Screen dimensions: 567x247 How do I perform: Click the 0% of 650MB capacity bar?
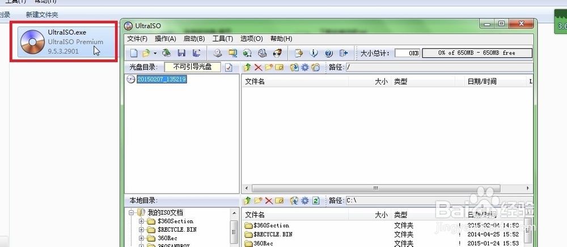click(x=477, y=53)
